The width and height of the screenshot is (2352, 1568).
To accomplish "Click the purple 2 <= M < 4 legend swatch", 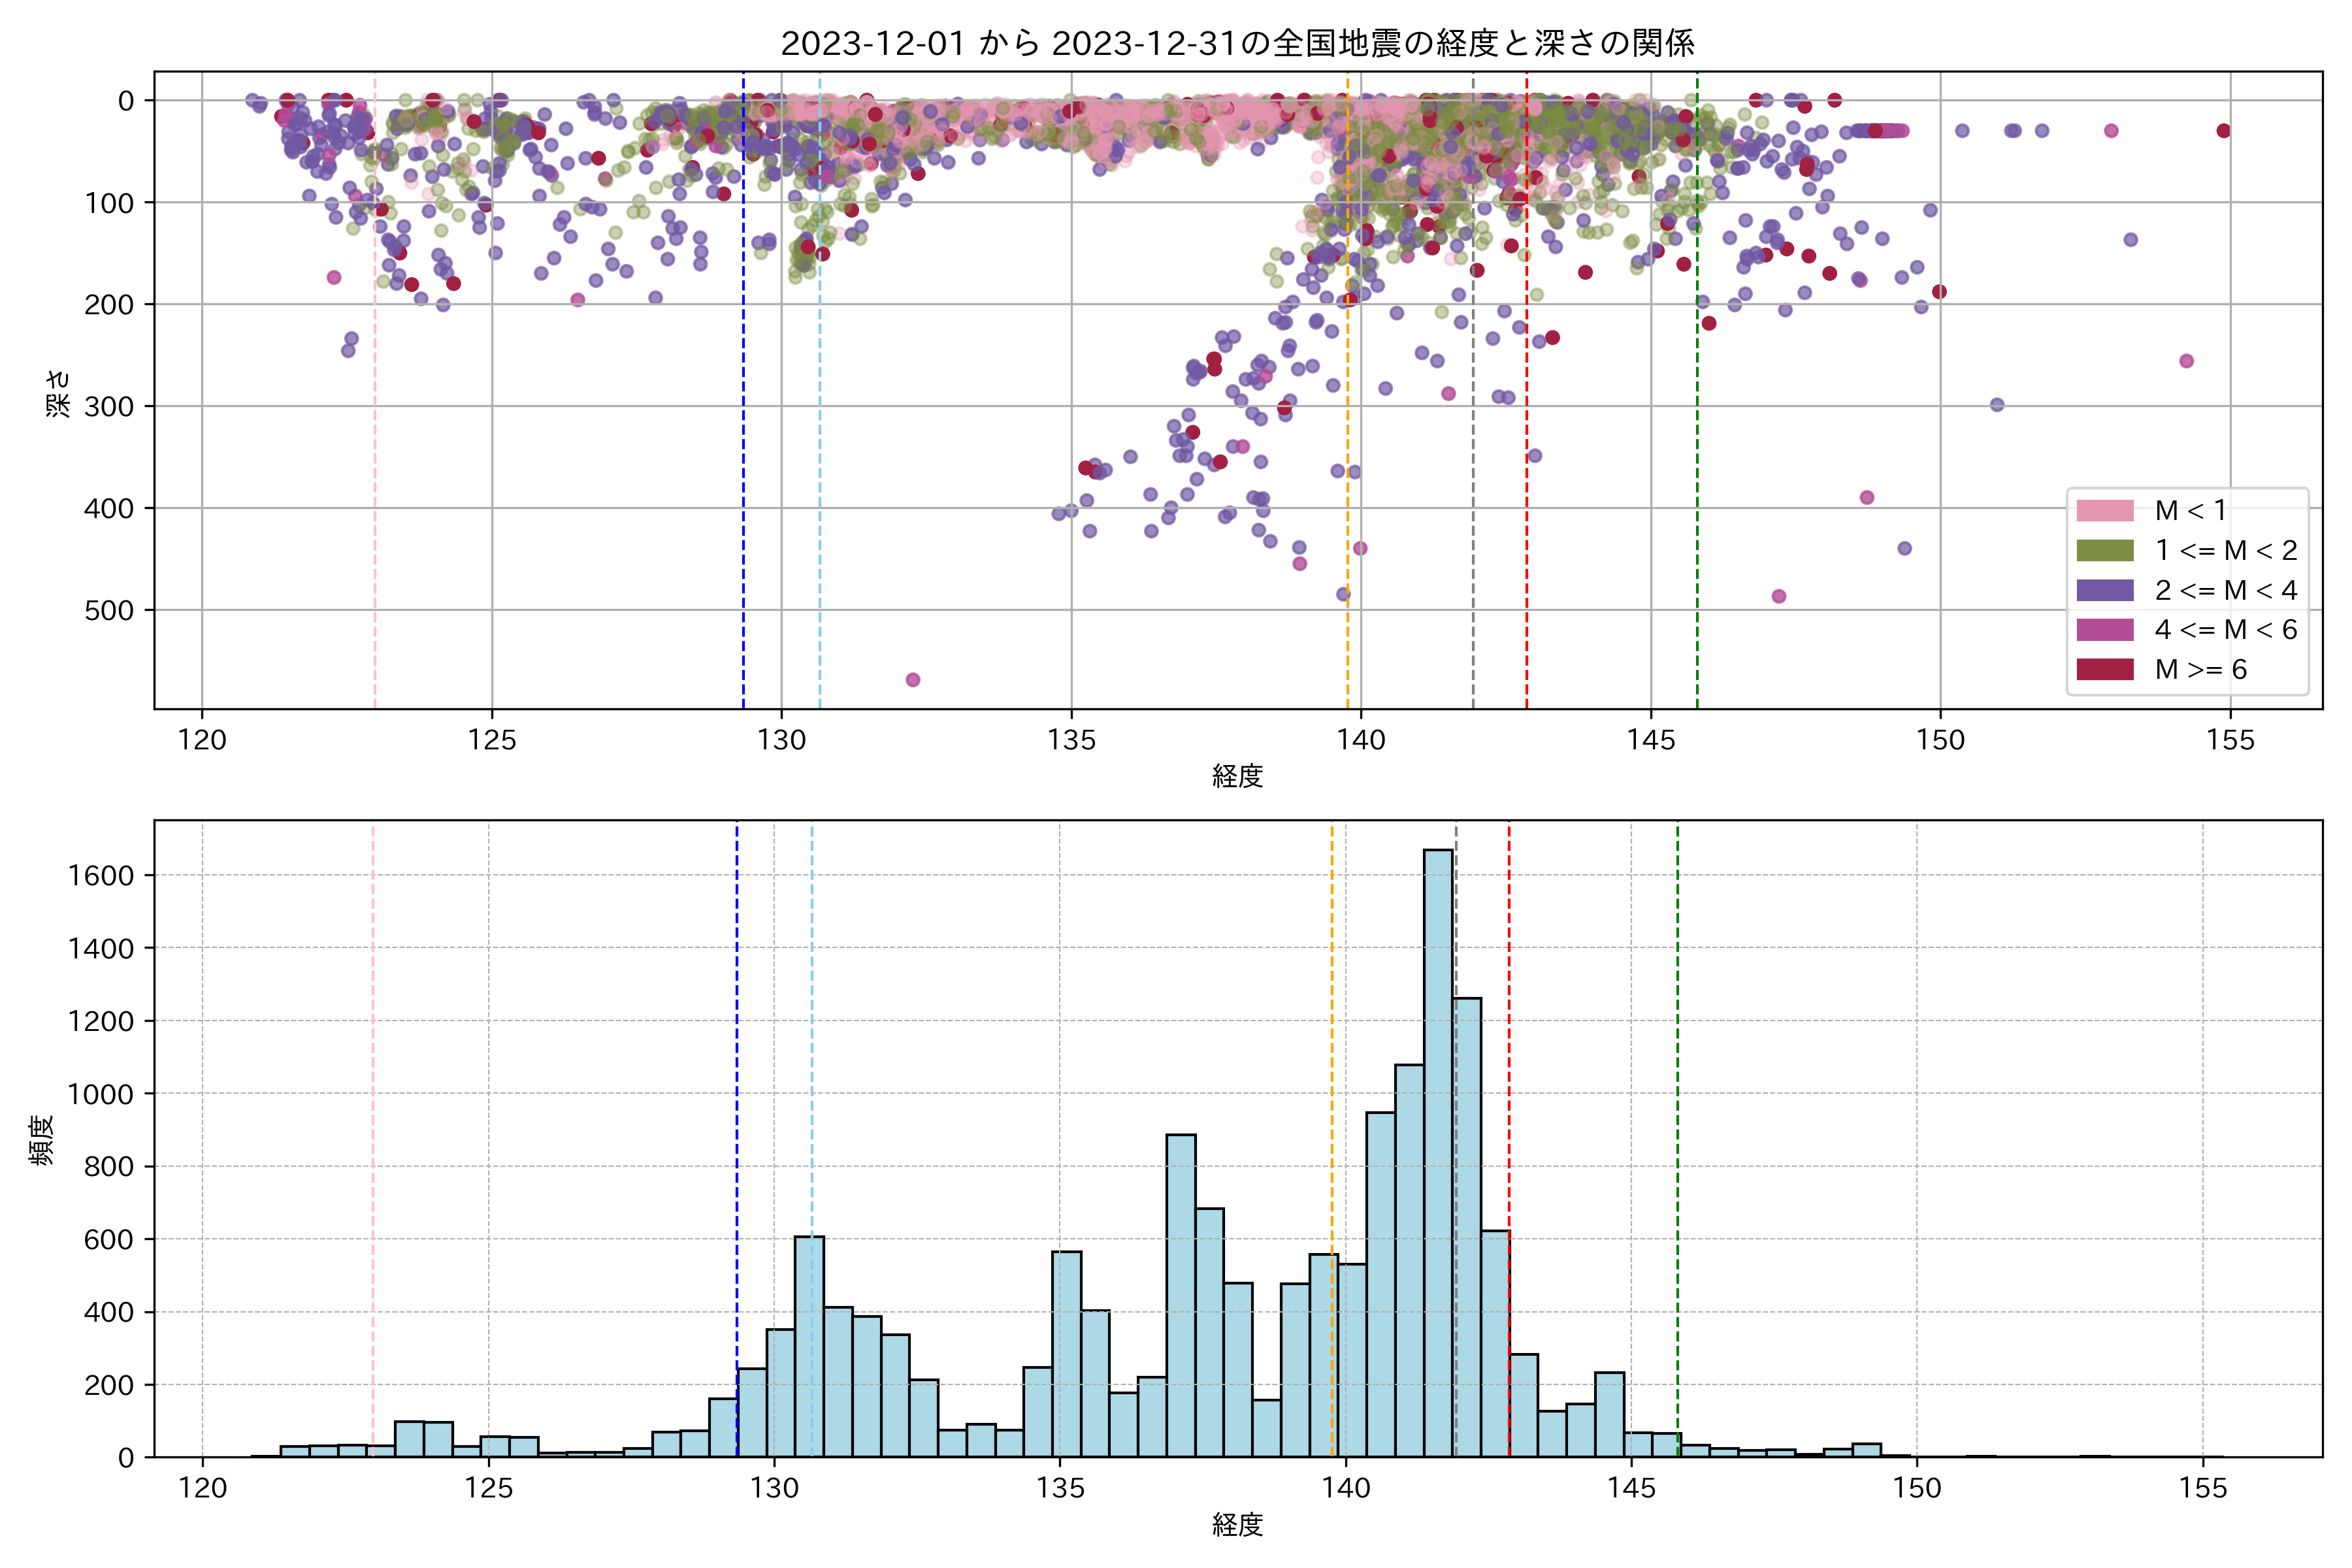I will 2104,590.
